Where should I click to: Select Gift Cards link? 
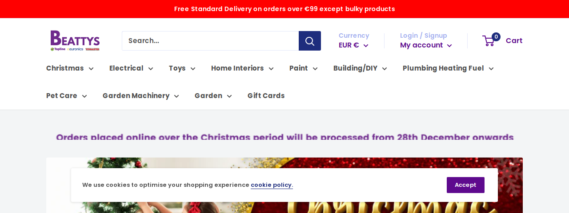click(266, 96)
